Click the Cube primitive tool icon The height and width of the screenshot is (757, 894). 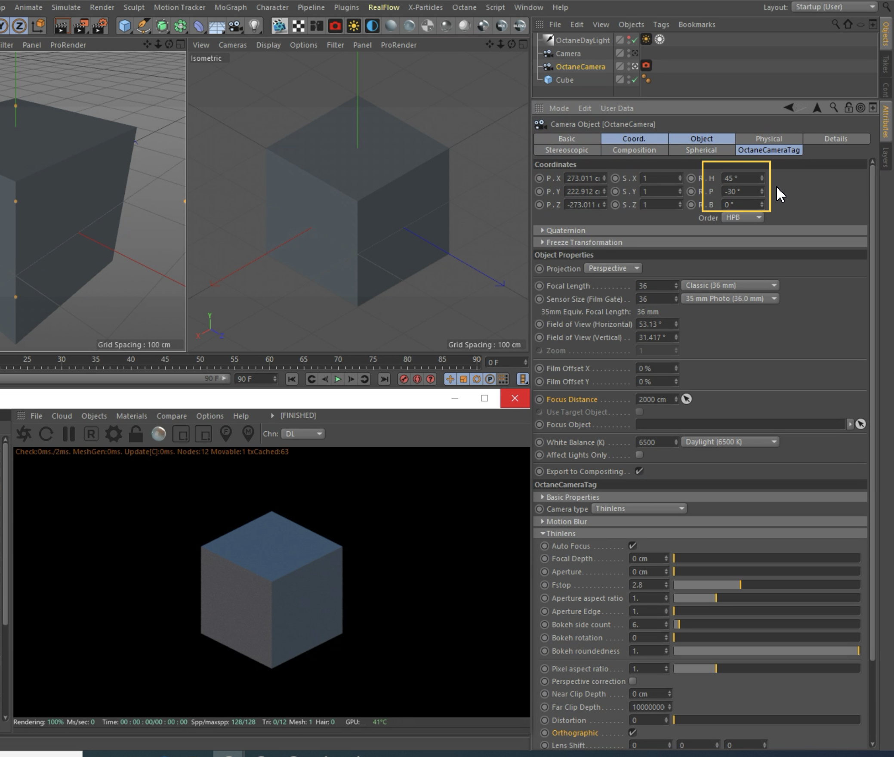[124, 26]
